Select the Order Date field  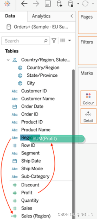(32, 106)
